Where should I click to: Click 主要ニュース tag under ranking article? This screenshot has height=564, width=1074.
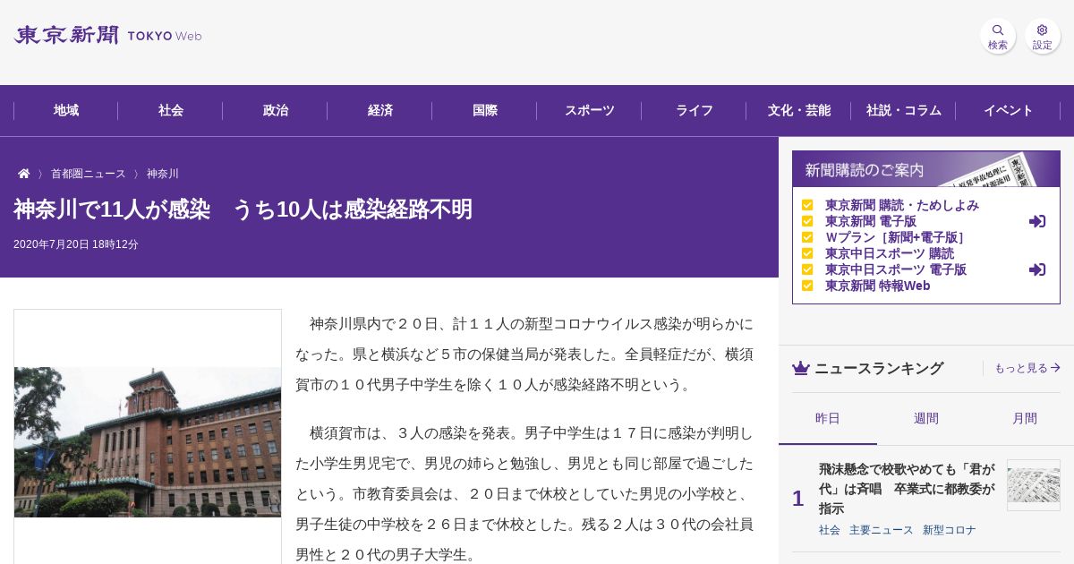tap(882, 530)
